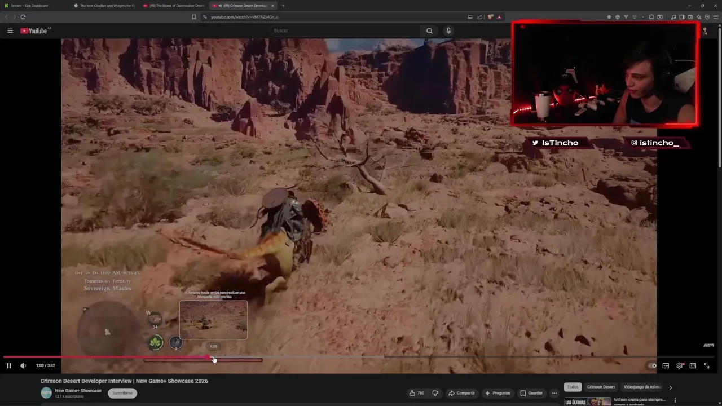Click the Buscar search field
Screen dimensions: 722x406
[345, 30]
